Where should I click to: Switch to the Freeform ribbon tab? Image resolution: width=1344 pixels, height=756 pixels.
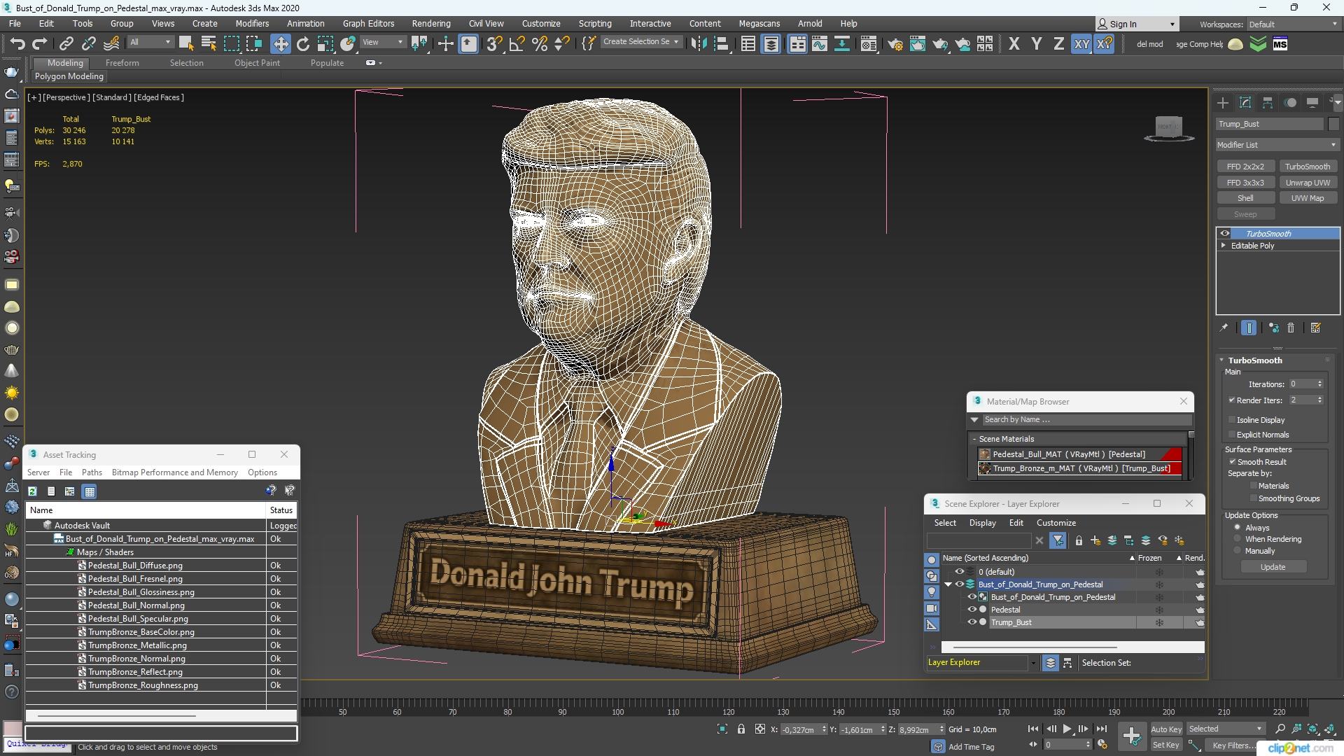coord(122,63)
